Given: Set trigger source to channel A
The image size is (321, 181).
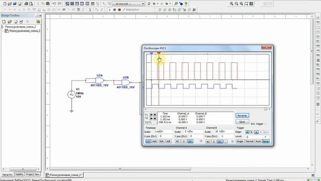Looking at the screenshot, I should (256, 132).
